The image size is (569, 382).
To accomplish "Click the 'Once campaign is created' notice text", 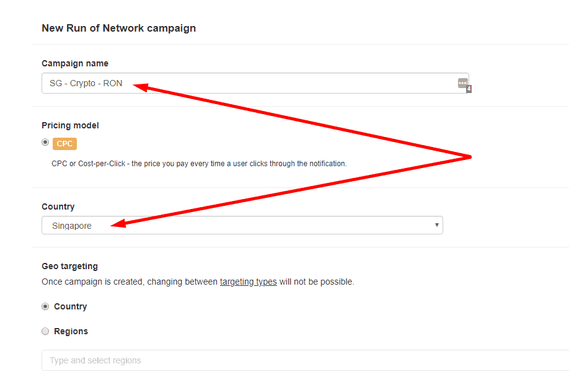I will (198, 282).
